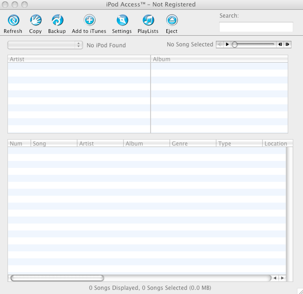Viewport: 303px width, 294px height.
Task: Sort upper pane by Artist header
Action: (x=79, y=59)
